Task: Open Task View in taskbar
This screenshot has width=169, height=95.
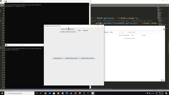Action: 41,93
